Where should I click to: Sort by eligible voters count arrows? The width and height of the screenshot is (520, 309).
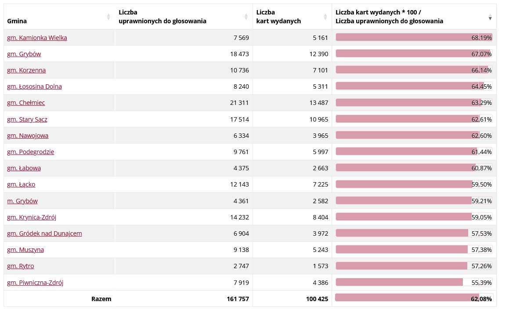[246, 17]
